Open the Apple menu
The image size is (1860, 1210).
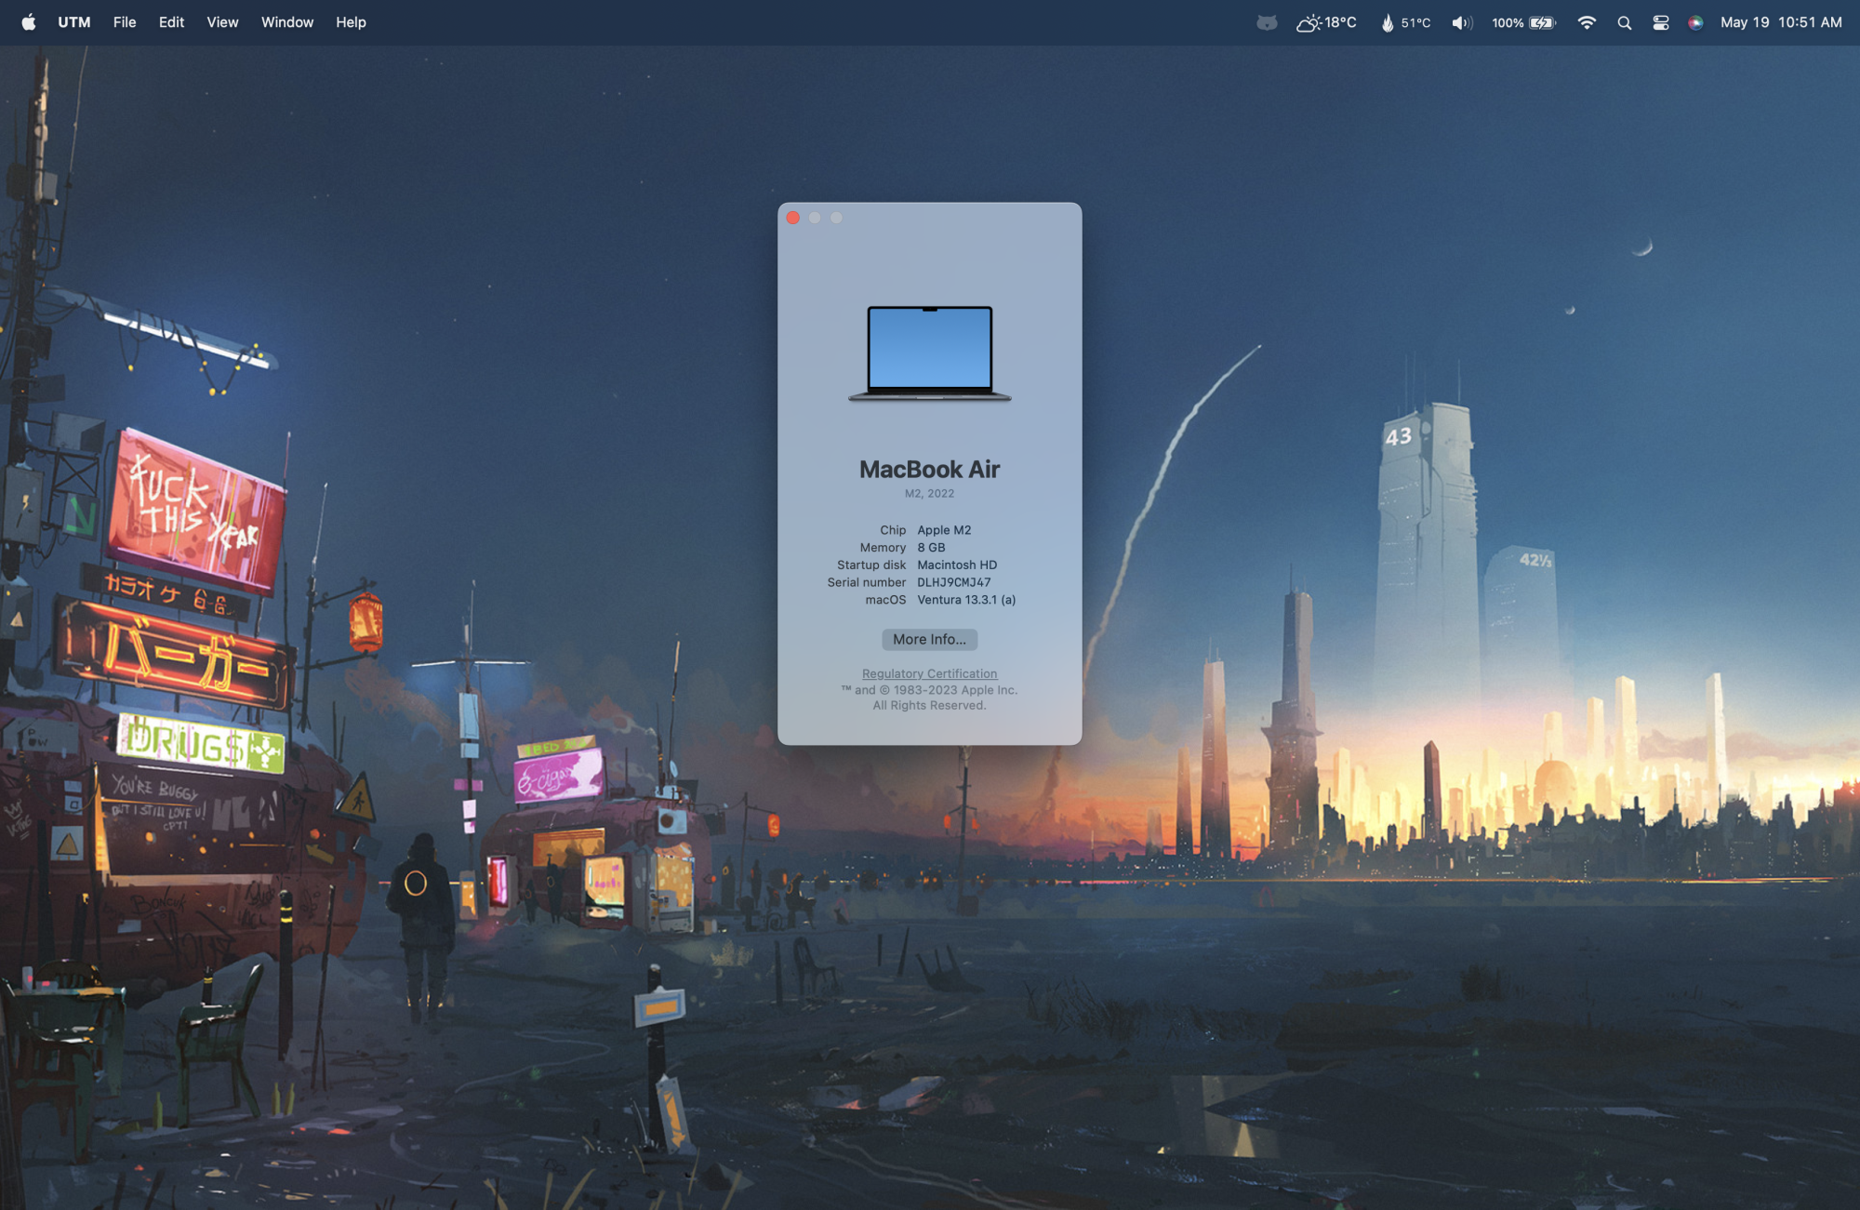pos(29,22)
